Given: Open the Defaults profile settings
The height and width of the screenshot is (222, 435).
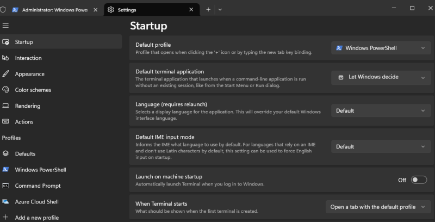Looking at the screenshot, I should (x=61, y=153).
